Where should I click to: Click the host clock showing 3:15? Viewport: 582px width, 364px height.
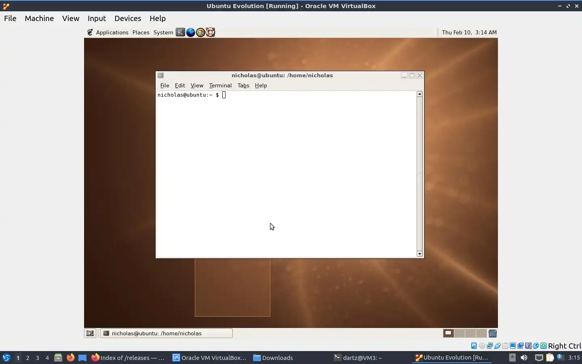click(x=574, y=358)
